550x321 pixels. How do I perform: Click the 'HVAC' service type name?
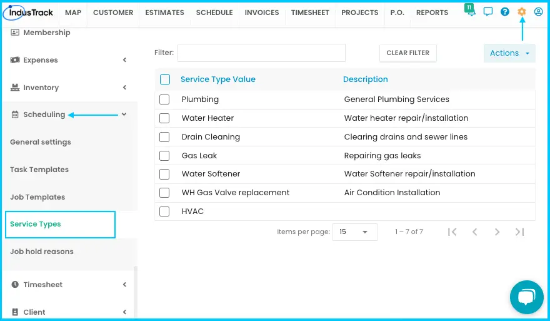[x=192, y=211]
